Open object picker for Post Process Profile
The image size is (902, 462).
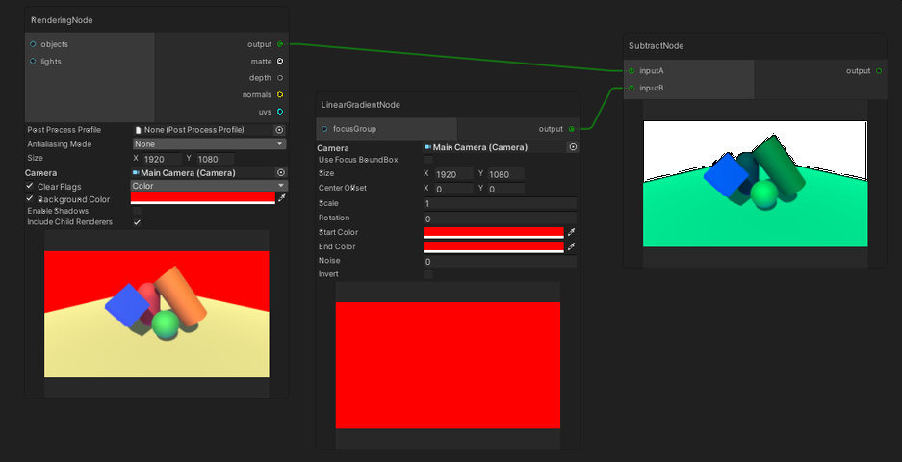[280, 129]
